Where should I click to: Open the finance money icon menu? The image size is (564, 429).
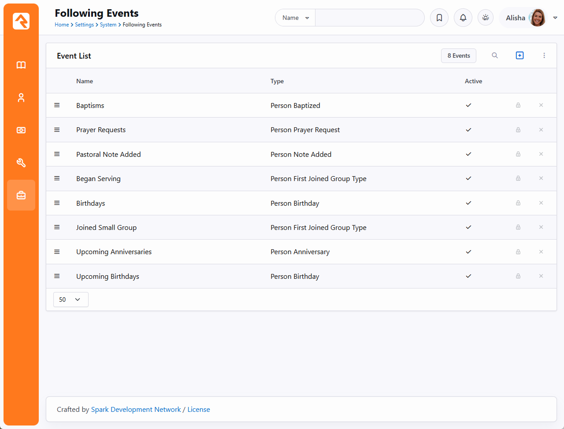21,130
